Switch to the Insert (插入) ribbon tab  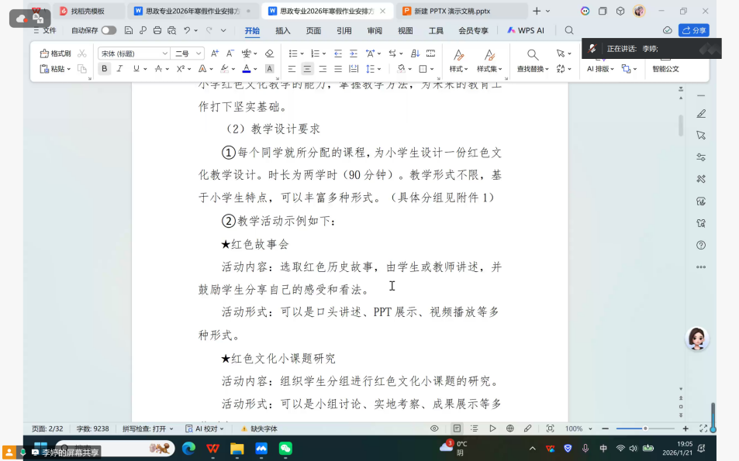(283, 30)
